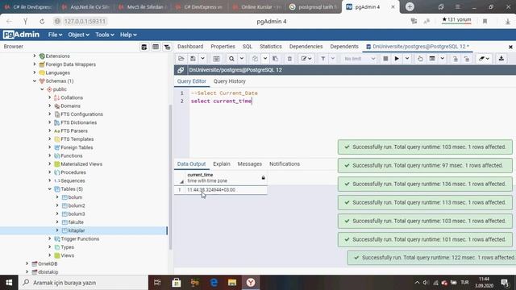The image size is (516, 290).
Task: Click in the query editor on line 2
Action: point(221,101)
